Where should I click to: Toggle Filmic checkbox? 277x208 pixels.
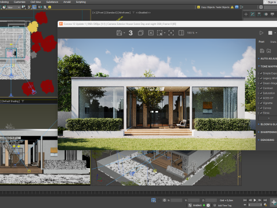[261, 113]
